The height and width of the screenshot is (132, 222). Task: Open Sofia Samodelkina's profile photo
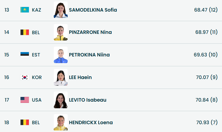(x=61, y=10)
